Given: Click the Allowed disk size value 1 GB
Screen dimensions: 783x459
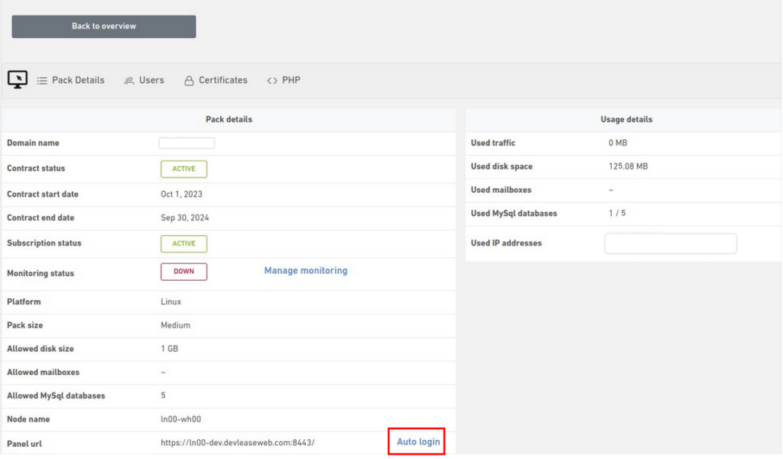Looking at the screenshot, I should (169, 349).
